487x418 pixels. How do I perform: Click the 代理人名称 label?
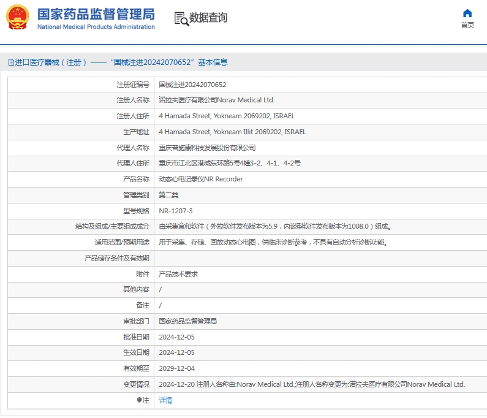(133, 148)
